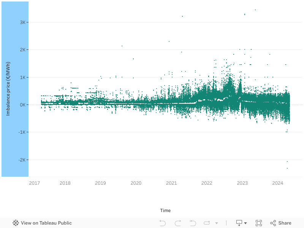Click the 2017 x-axis label
The image size is (304, 228).
35,183
